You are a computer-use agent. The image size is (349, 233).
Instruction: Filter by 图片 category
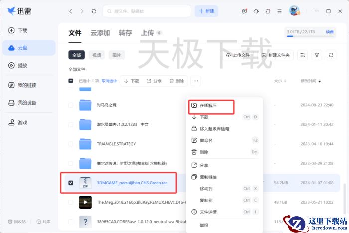(116, 55)
